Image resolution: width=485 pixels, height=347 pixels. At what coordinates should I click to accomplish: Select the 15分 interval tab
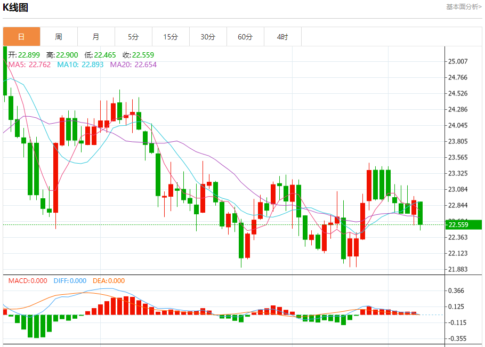(171, 37)
